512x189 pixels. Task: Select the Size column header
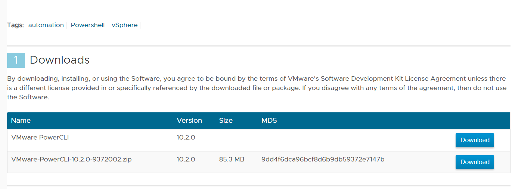tap(226, 121)
